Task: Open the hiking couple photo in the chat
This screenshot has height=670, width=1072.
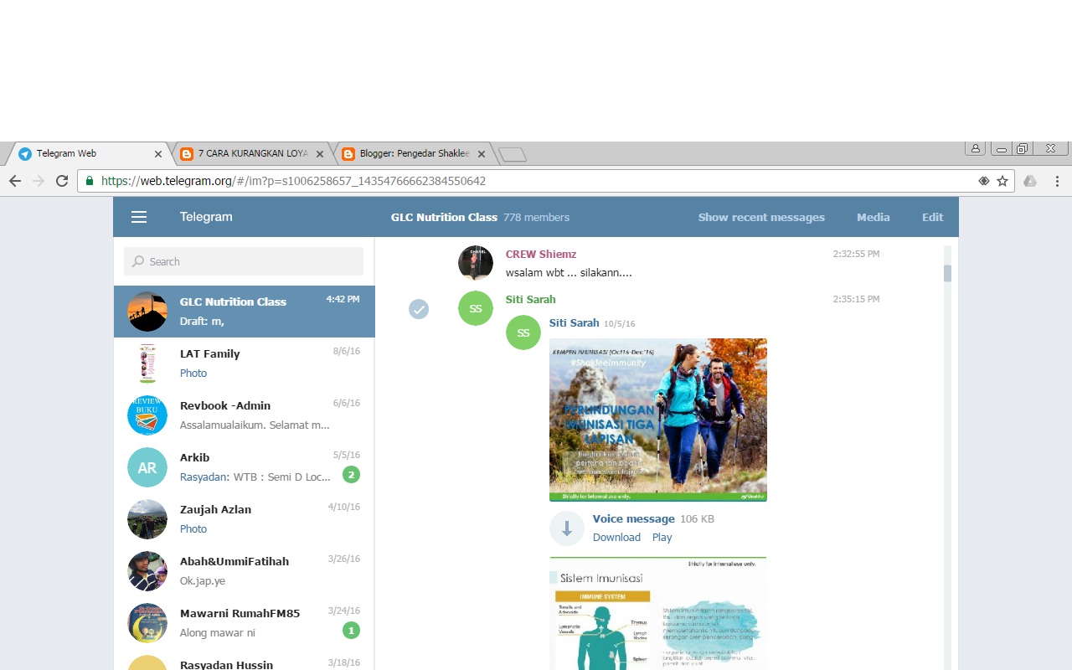Action: 658,420
